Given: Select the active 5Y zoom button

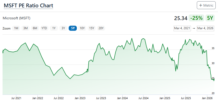Looking at the screenshot, I should point(73,28).
